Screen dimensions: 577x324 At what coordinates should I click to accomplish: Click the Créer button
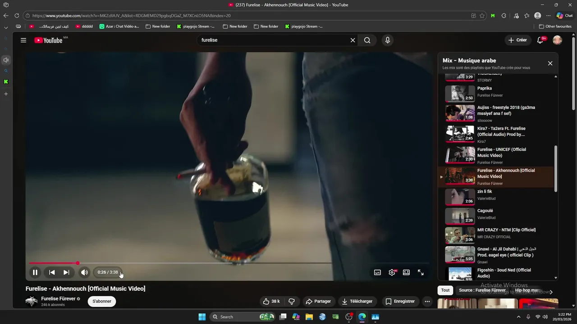(517, 40)
